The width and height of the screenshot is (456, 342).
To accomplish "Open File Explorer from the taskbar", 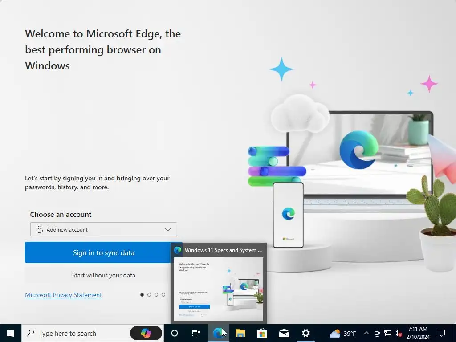I will pos(240,333).
